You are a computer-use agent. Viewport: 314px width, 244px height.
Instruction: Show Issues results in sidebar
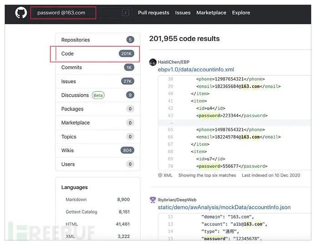pos(69,81)
